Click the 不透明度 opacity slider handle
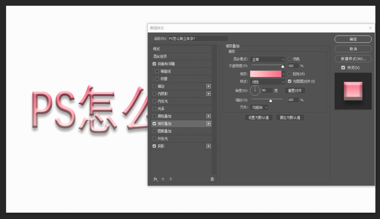This screenshot has height=219, width=380. pos(282,67)
